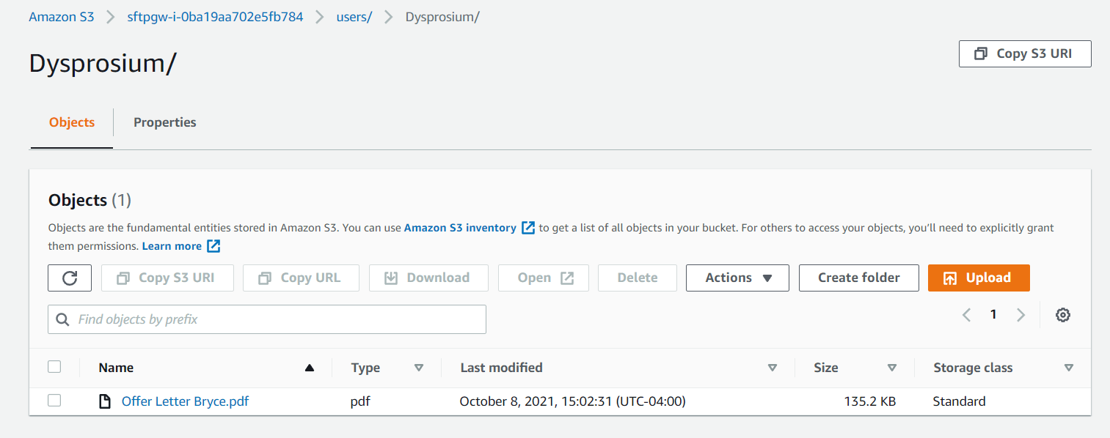Click the Open external link icon
Viewport: 1110px width, 438px height.
(566, 278)
